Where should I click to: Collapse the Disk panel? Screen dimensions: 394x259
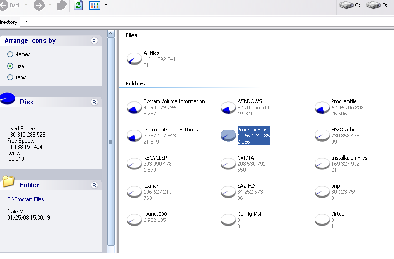pos(94,102)
